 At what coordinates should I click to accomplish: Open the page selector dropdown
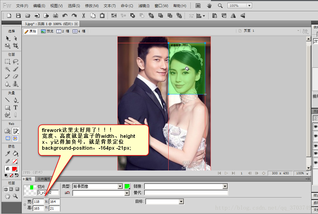click(x=298, y=31)
